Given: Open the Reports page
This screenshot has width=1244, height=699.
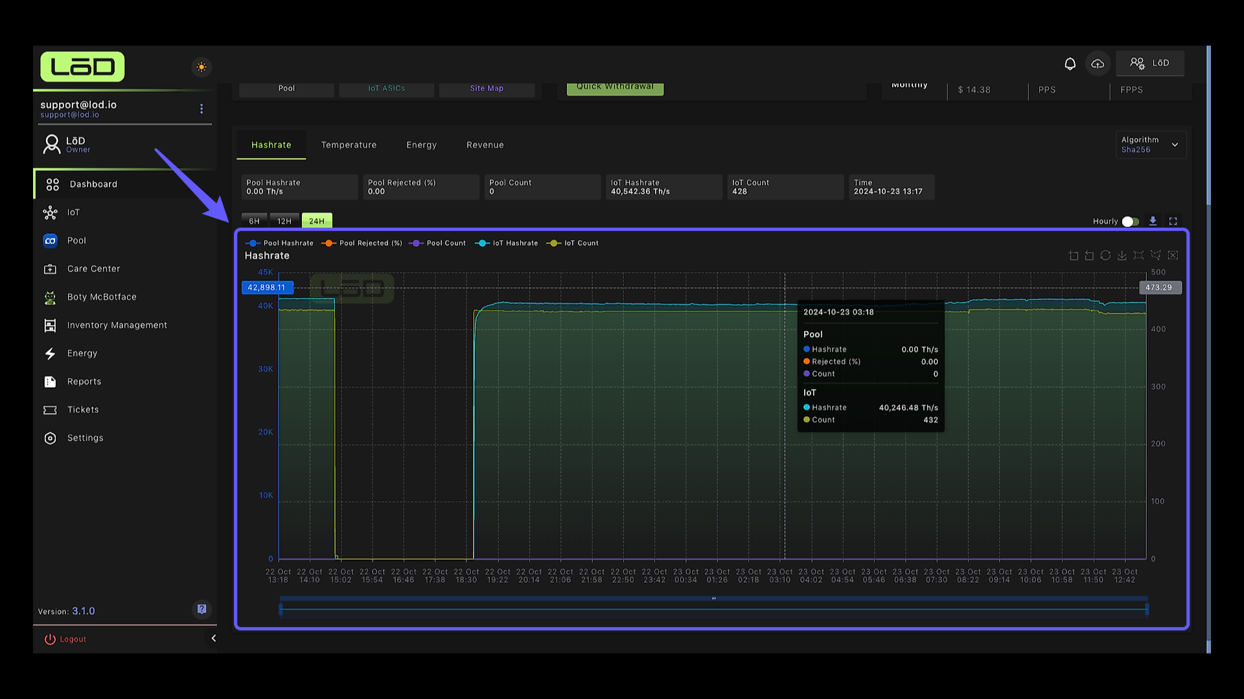Looking at the screenshot, I should coord(125,381).
